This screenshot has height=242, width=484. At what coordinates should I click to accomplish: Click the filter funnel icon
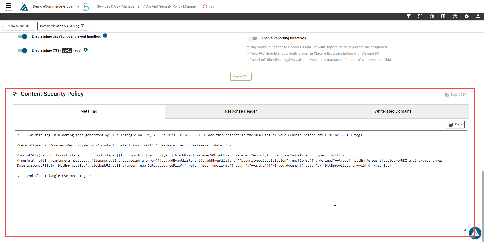pos(408,16)
